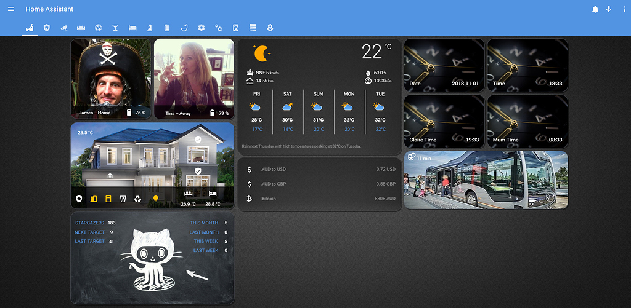Click Tina battery icon at 79 %
631x308 pixels.
tap(213, 113)
